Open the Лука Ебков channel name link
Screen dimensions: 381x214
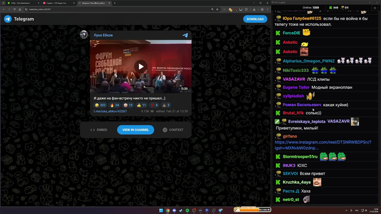(x=103, y=35)
